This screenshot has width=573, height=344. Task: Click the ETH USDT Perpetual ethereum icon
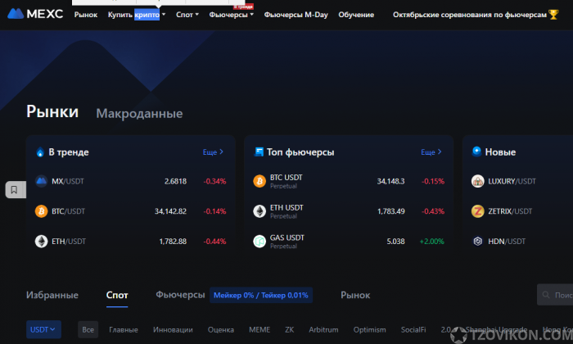coord(259,211)
